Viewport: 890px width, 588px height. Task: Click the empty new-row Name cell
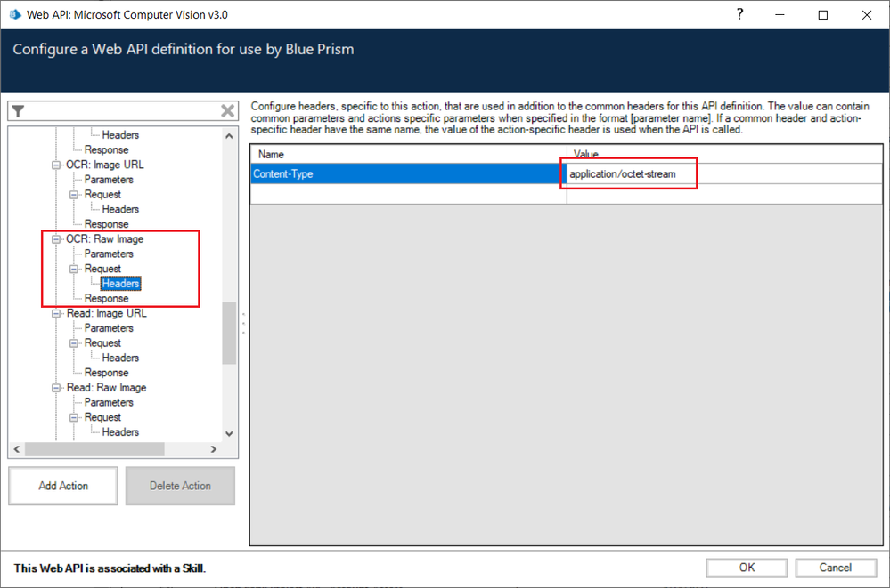pos(408,194)
